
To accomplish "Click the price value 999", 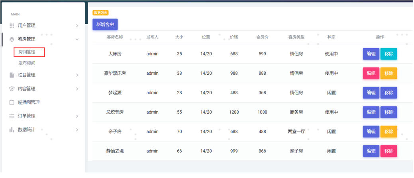I will tap(234, 151).
